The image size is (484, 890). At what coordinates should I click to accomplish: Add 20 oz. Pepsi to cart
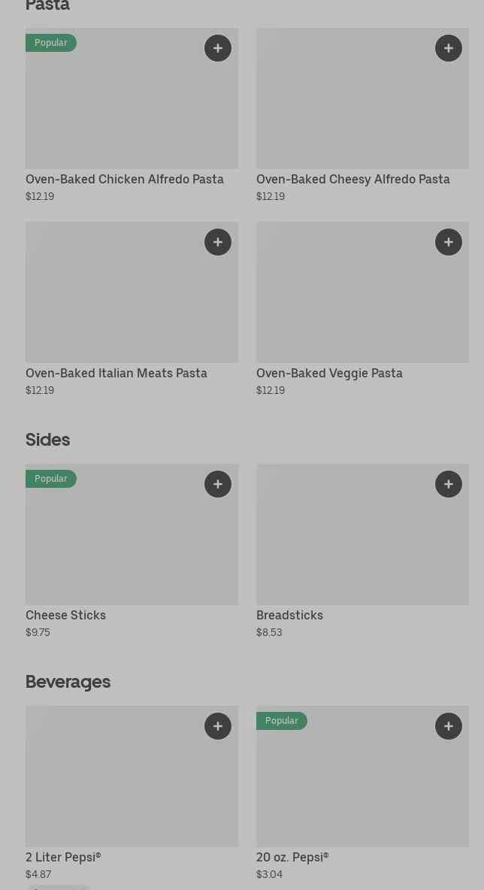pyautogui.click(x=449, y=726)
